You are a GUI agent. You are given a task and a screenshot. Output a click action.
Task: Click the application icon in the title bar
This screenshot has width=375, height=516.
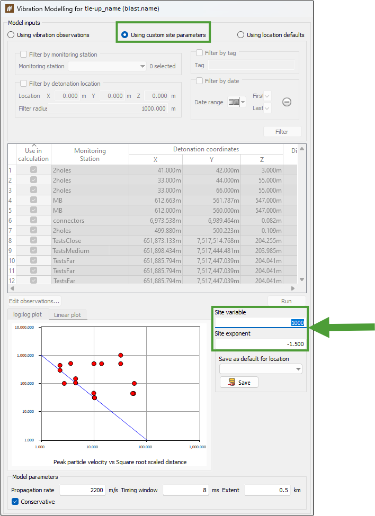point(10,8)
